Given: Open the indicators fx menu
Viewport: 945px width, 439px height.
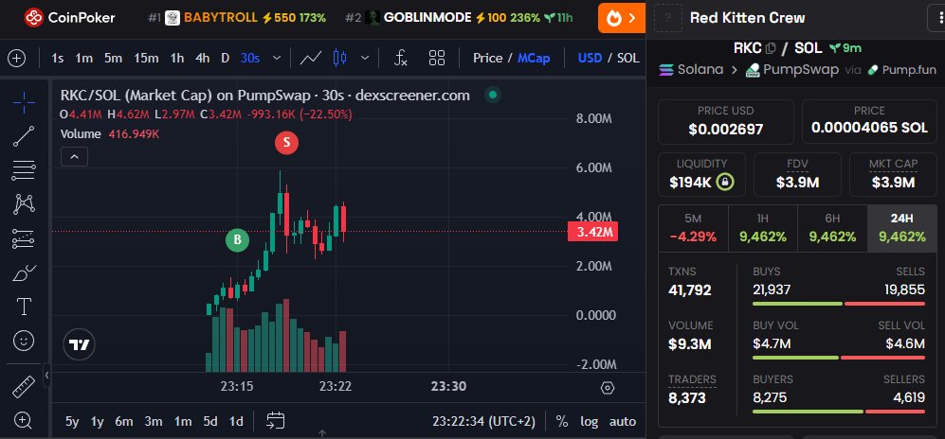Looking at the screenshot, I should coord(401,59).
